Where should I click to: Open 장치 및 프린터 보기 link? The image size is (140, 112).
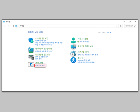tap(42, 57)
